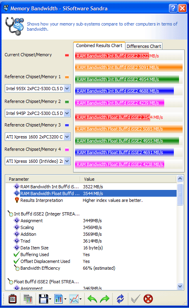Select the Scaling row

point(91,227)
